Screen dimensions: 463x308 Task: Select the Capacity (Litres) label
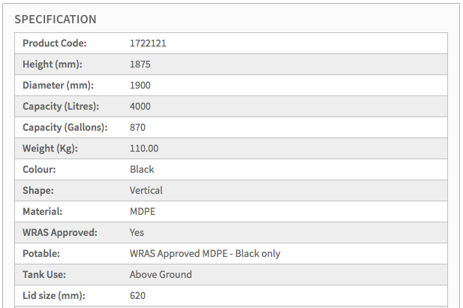click(61, 107)
